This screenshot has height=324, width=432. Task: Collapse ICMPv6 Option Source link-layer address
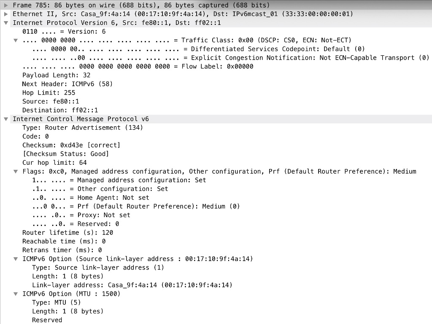pos(16,259)
